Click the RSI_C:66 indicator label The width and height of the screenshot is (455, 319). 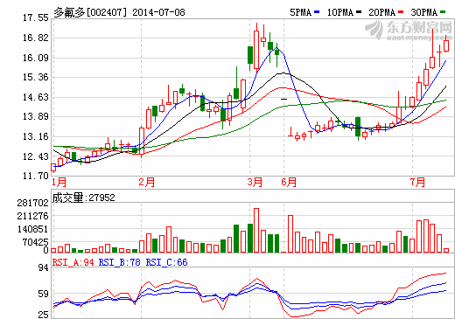[x=166, y=262]
